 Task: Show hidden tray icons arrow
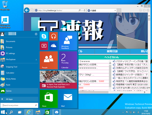123,112
